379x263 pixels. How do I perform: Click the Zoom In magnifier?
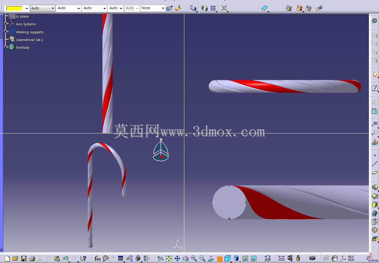(194, 259)
